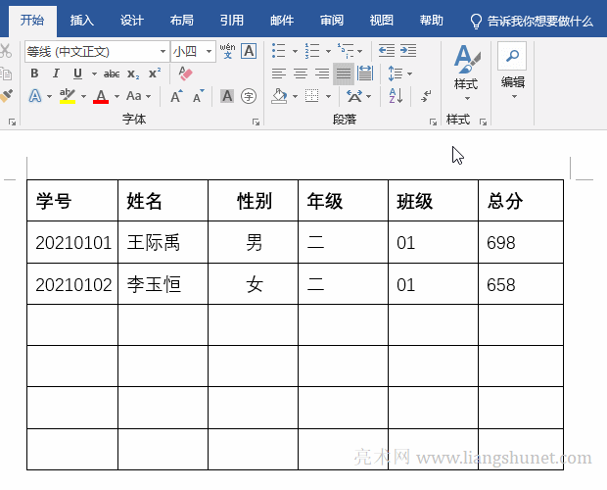Switch to the 开始 tab
Viewport: 607px width, 490px height.
pos(32,21)
